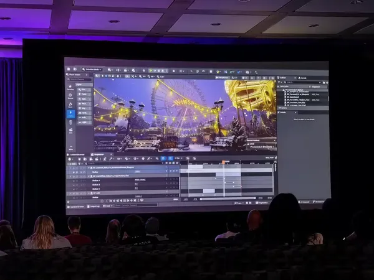Select Radius B track row

tap(122, 185)
